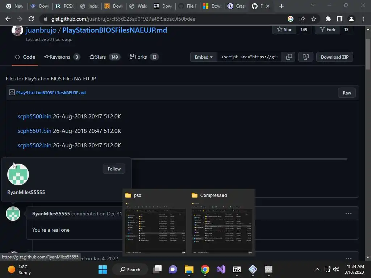
Task: Go back to the previous page
Action: click(x=8, y=19)
